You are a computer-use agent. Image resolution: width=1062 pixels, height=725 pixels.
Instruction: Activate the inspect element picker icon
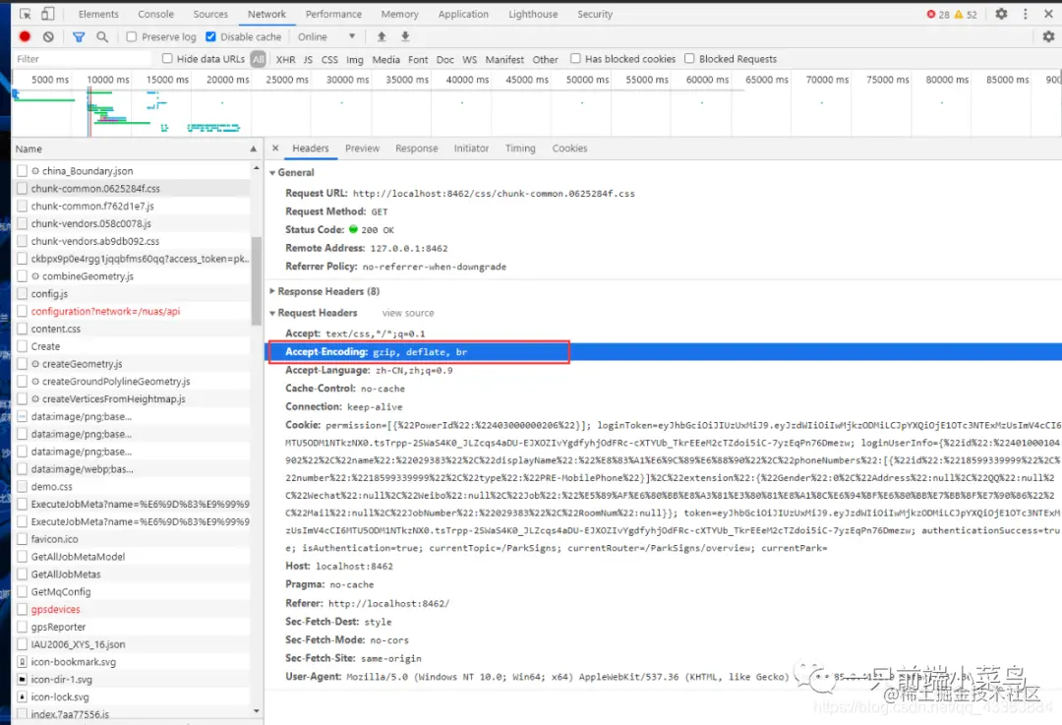coord(26,14)
